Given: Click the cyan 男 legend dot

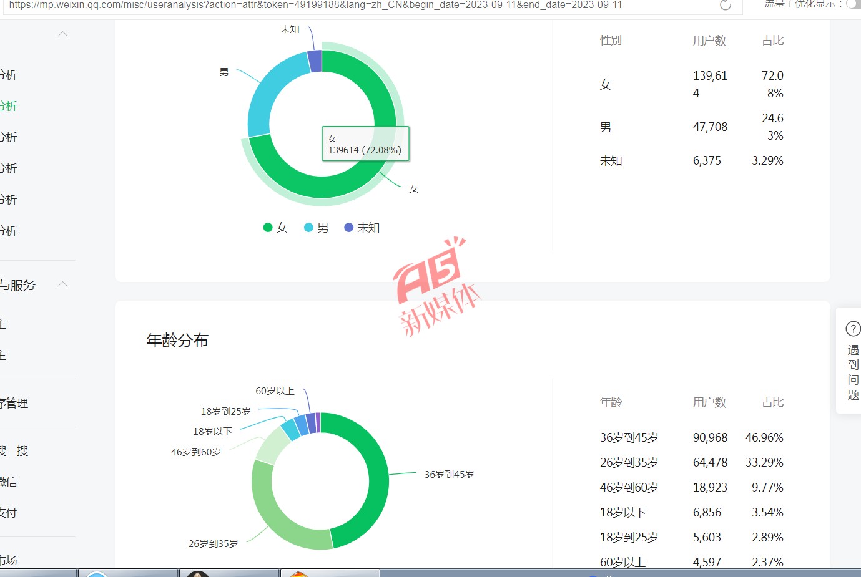Looking at the screenshot, I should click(x=308, y=228).
